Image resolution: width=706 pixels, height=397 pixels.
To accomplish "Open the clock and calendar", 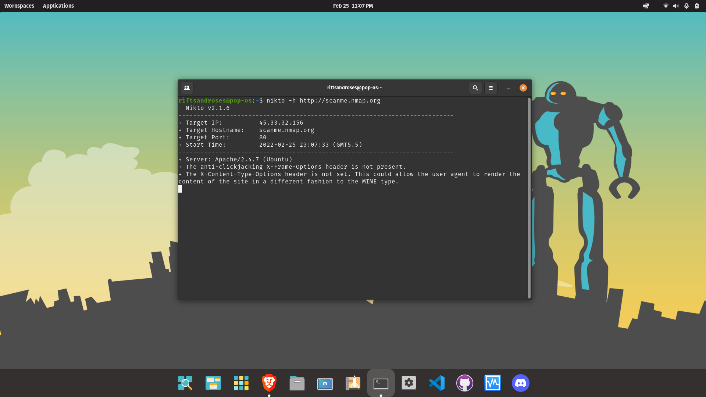I will click(353, 6).
